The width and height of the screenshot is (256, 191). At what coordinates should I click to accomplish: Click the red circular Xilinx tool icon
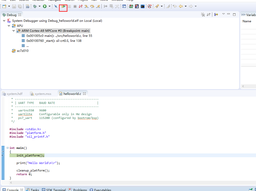149,6
